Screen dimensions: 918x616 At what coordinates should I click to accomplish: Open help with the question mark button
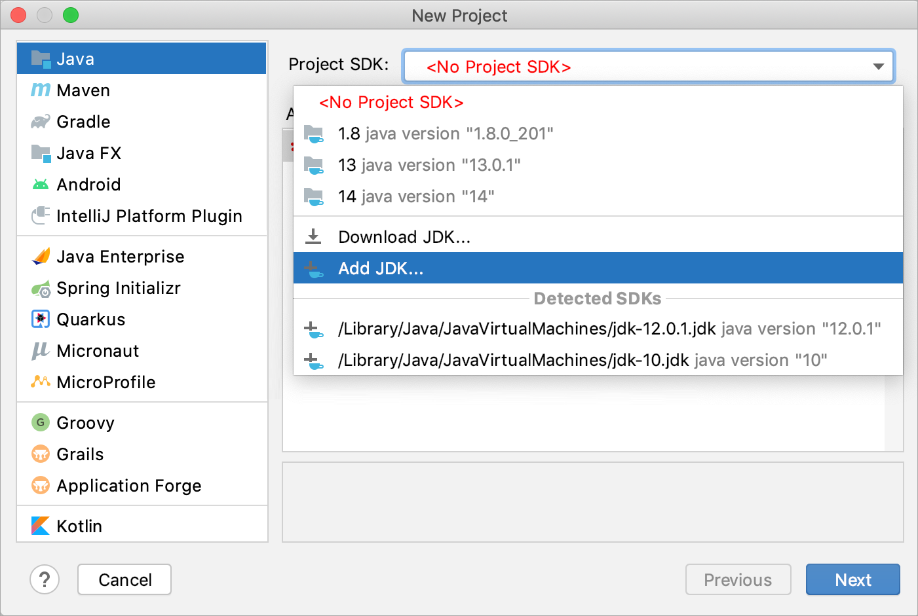pos(45,579)
